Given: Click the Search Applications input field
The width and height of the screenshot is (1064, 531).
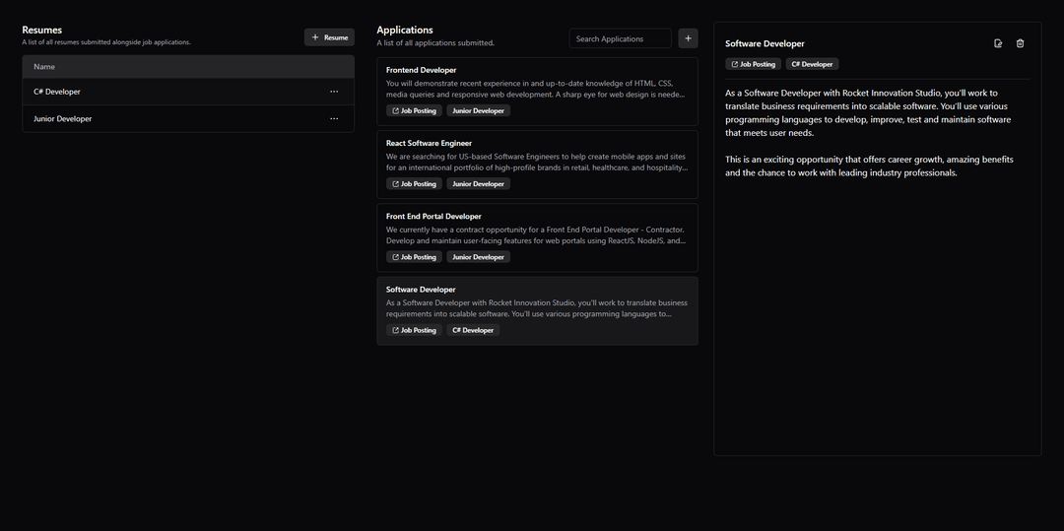Looking at the screenshot, I should coord(620,38).
